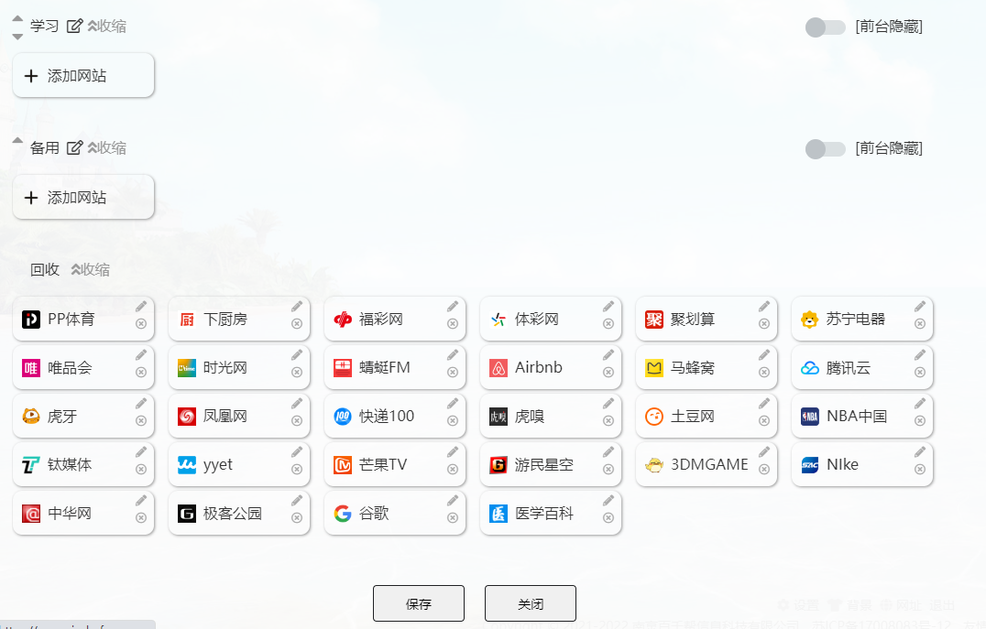Image resolution: width=986 pixels, height=629 pixels.
Task: Edit the 快递100 entry
Action: [453, 404]
